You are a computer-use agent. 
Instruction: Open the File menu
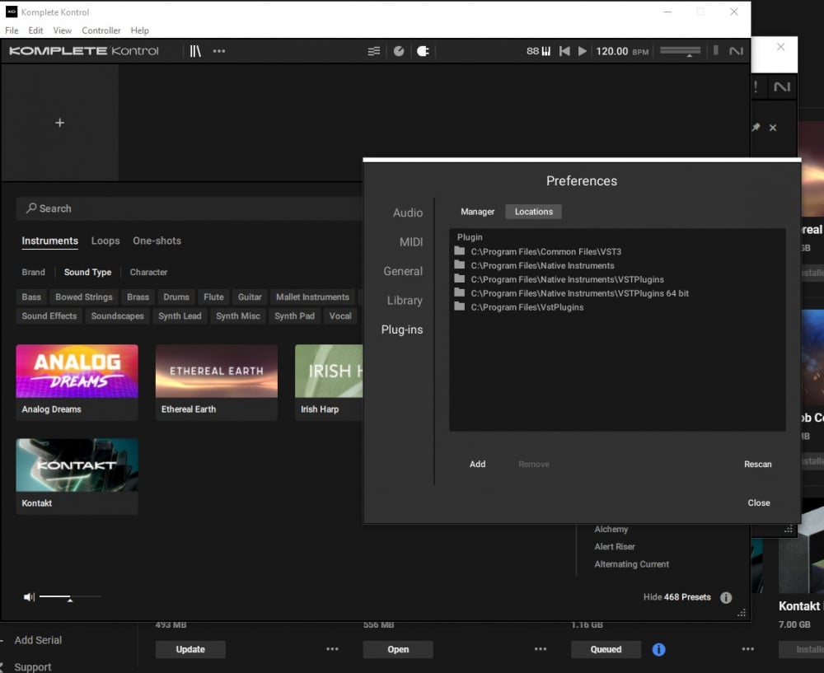(12, 30)
